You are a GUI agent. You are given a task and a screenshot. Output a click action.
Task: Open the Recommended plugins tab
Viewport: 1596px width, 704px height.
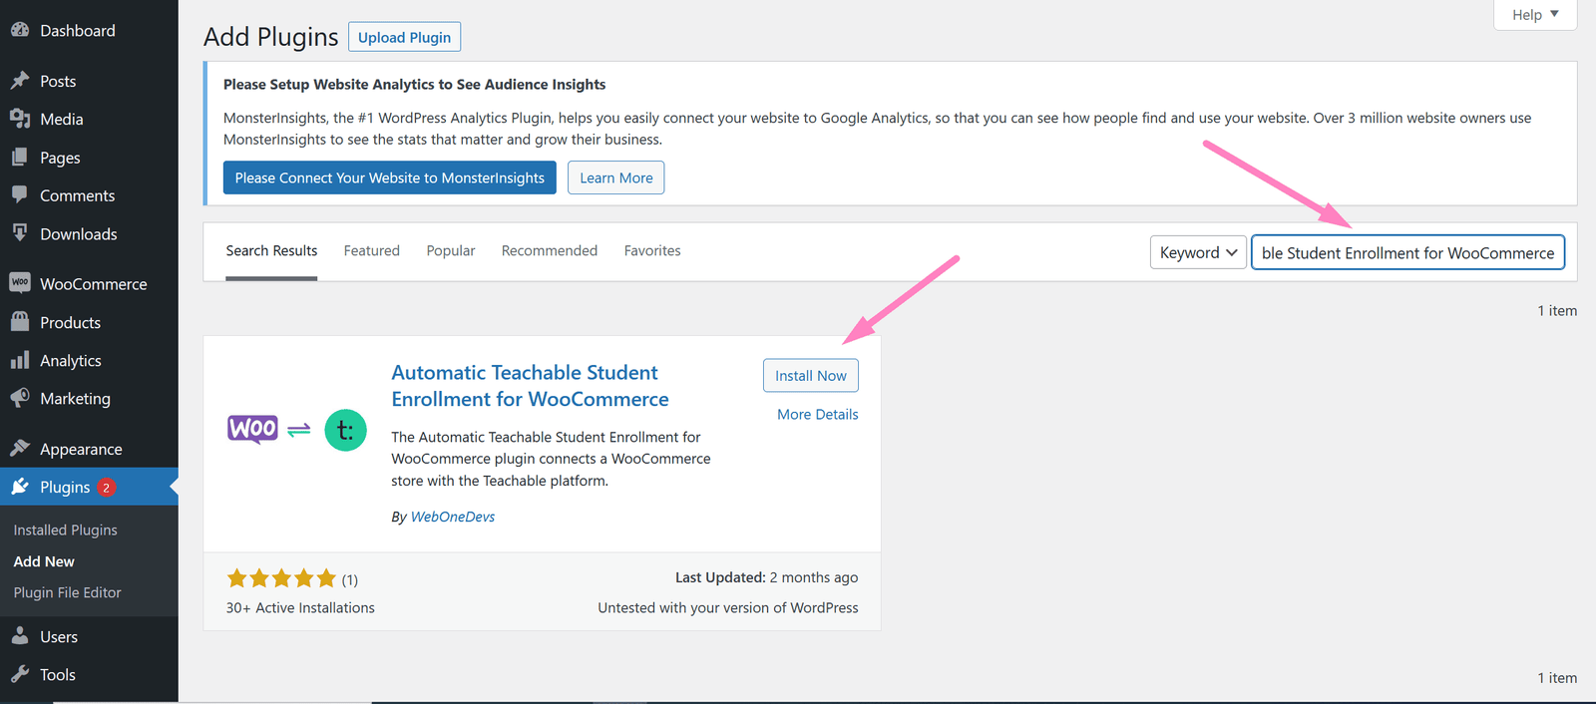[x=549, y=250]
